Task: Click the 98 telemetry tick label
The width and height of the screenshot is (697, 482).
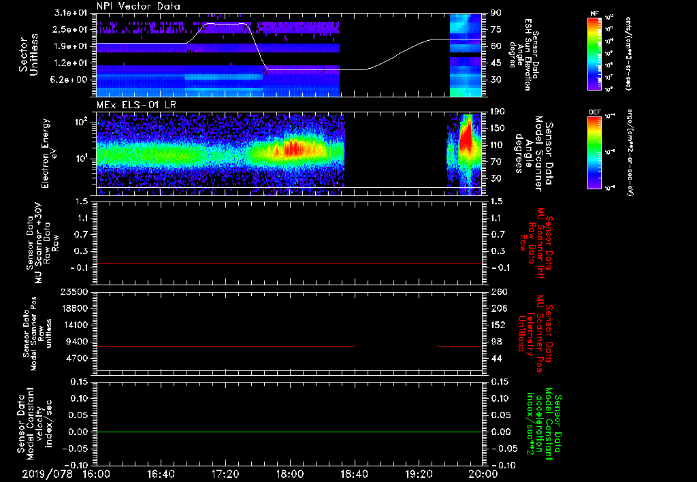Action: 496,342
